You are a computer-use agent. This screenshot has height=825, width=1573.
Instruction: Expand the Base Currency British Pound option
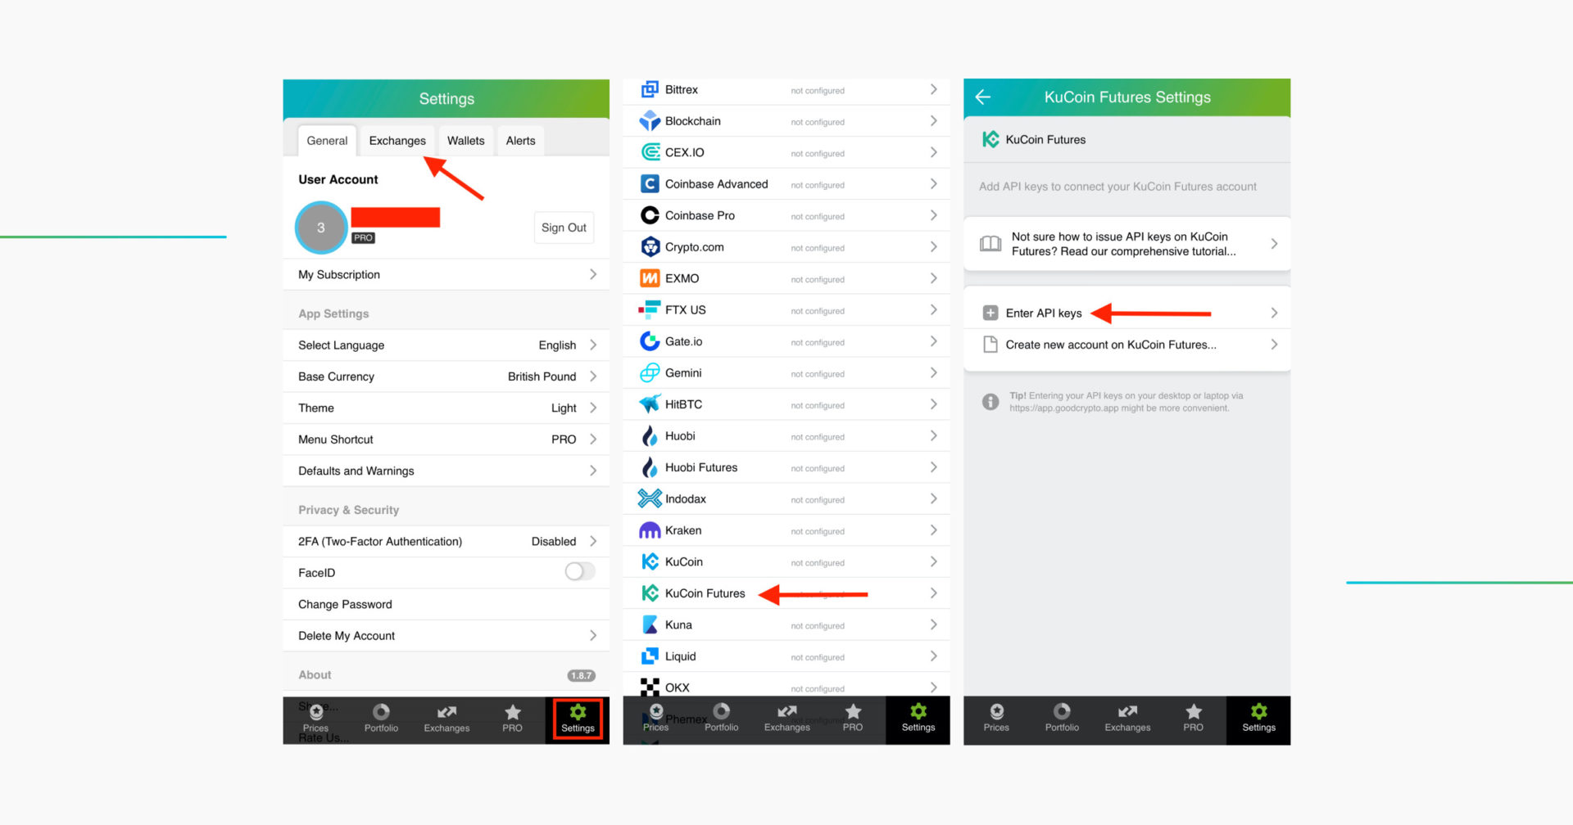(x=447, y=376)
